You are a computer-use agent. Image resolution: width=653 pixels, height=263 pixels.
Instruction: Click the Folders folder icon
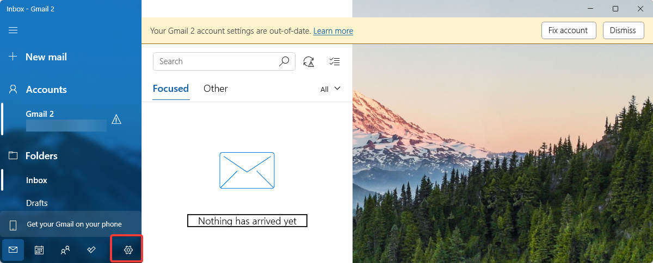(x=14, y=156)
